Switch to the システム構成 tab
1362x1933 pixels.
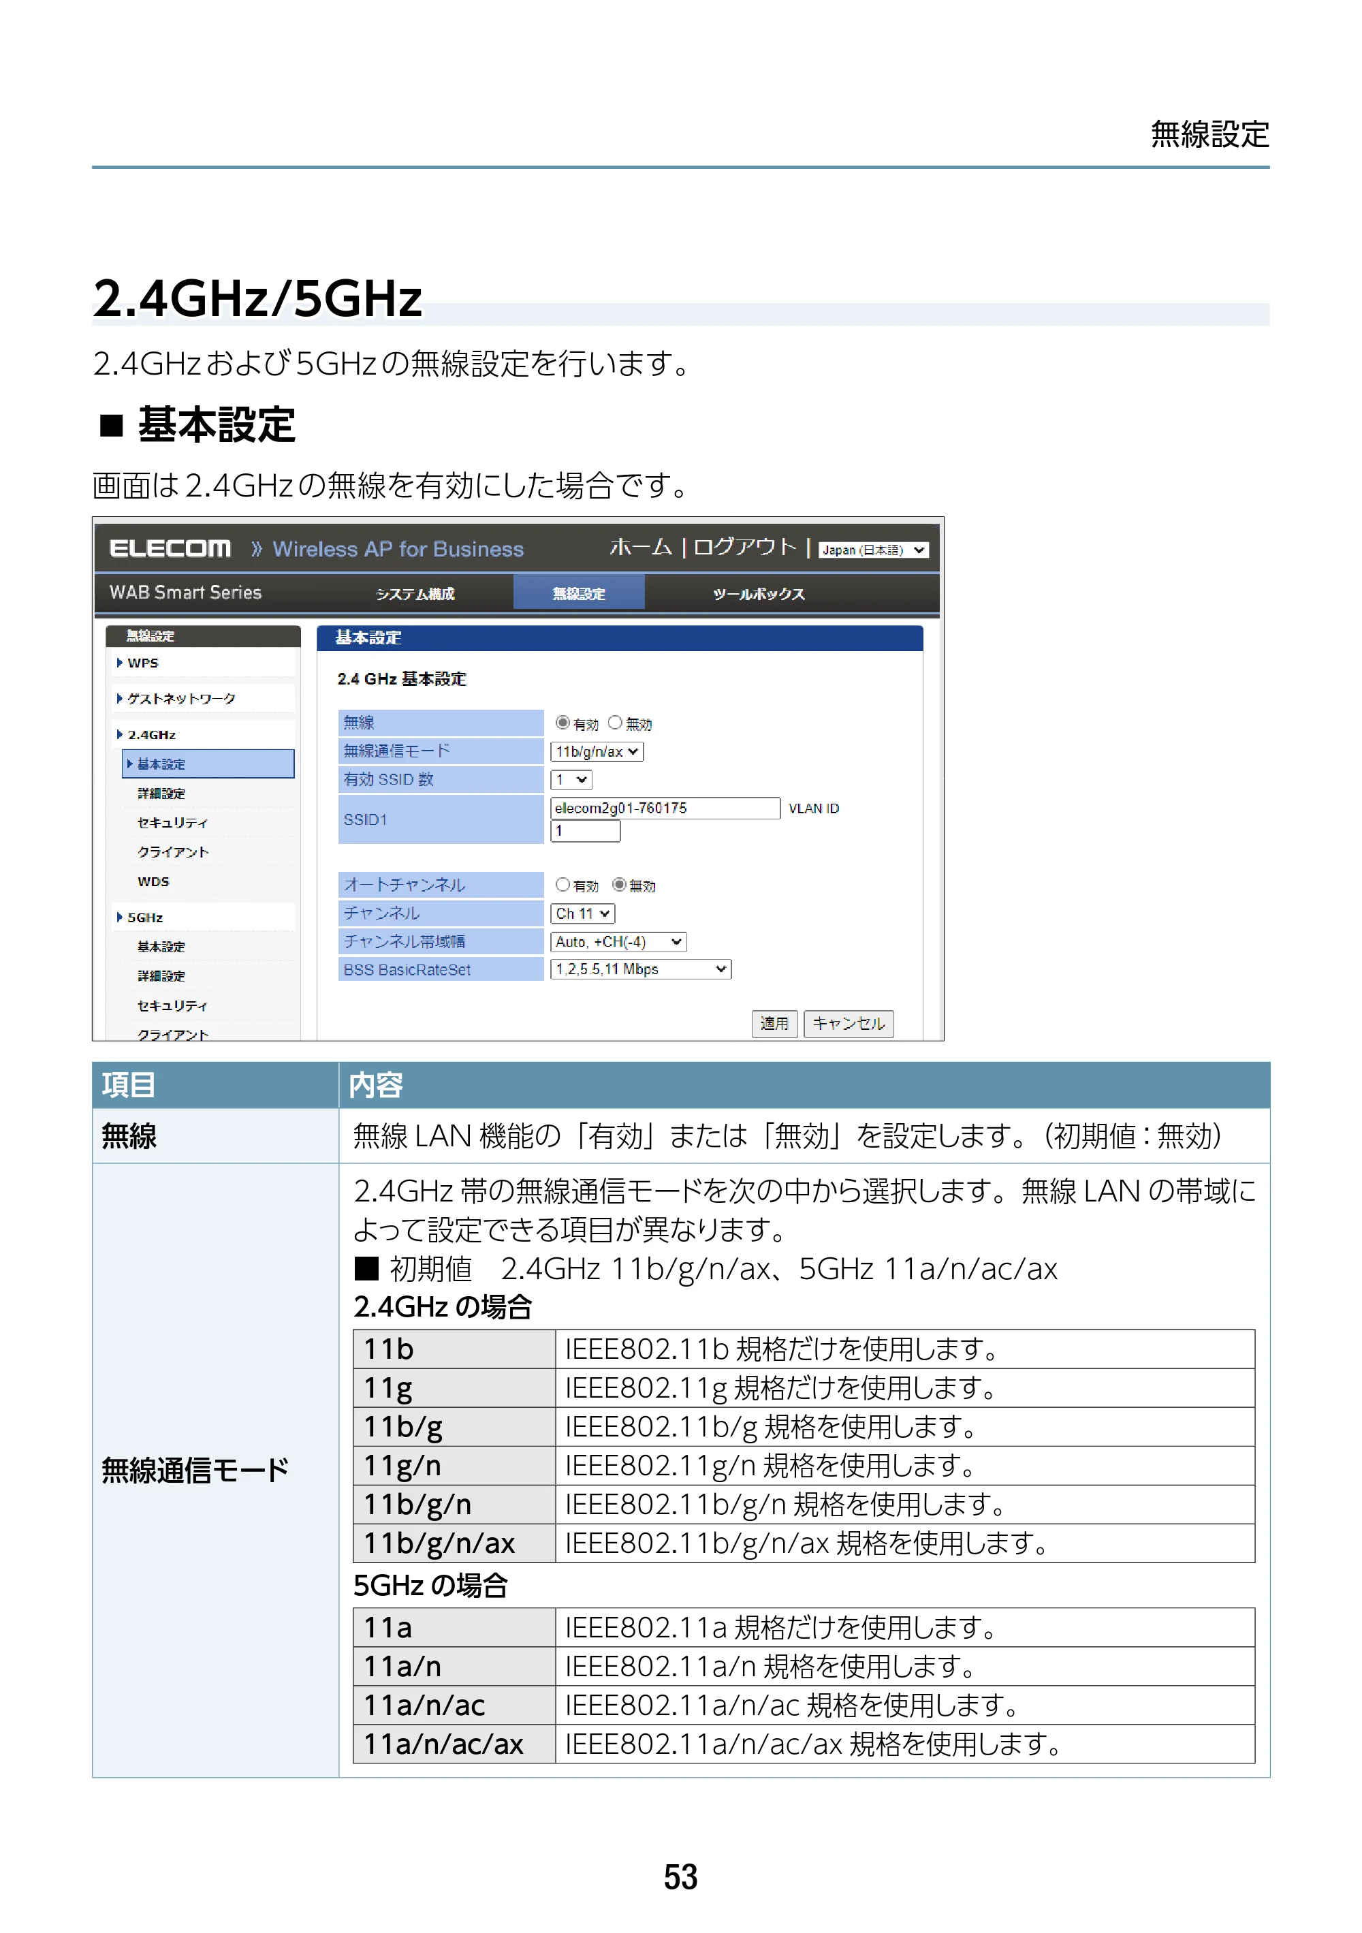tap(415, 593)
